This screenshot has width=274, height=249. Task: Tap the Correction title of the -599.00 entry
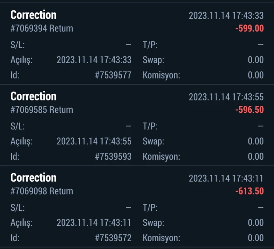point(34,15)
